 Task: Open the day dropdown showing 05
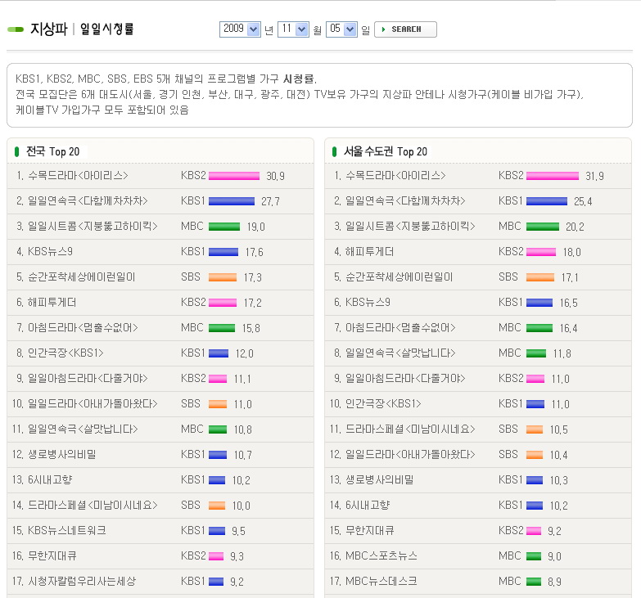pos(341,29)
